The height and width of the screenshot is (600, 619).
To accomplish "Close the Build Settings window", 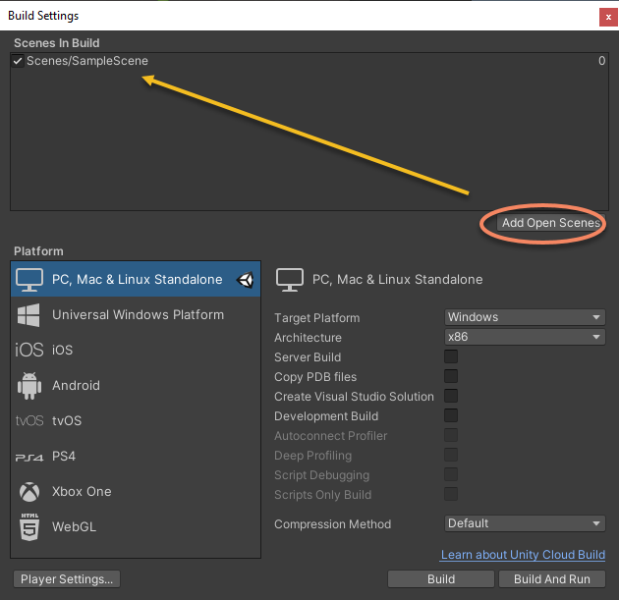I will pyautogui.click(x=607, y=16).
